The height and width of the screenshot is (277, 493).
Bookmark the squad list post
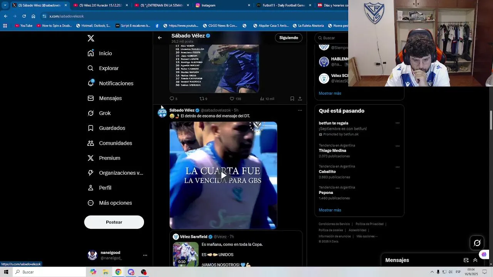292,99
